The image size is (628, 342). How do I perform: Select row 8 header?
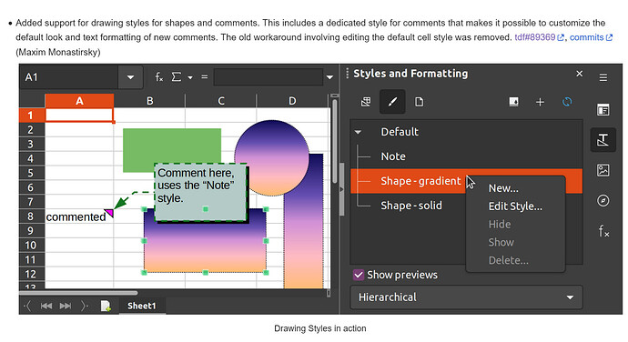pos(32,216)
